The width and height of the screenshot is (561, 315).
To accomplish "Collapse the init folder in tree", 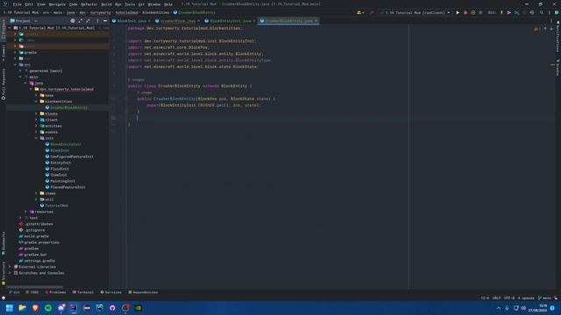I will click(36, 138).
